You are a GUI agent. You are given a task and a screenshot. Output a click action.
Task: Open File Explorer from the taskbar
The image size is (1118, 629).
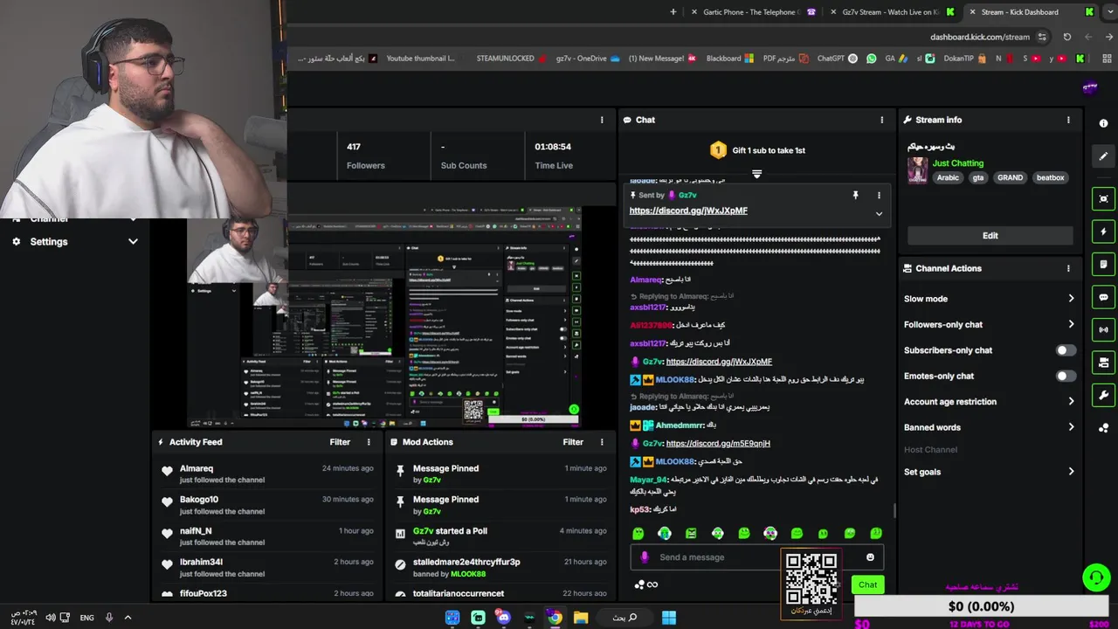[x=581, y=618]
